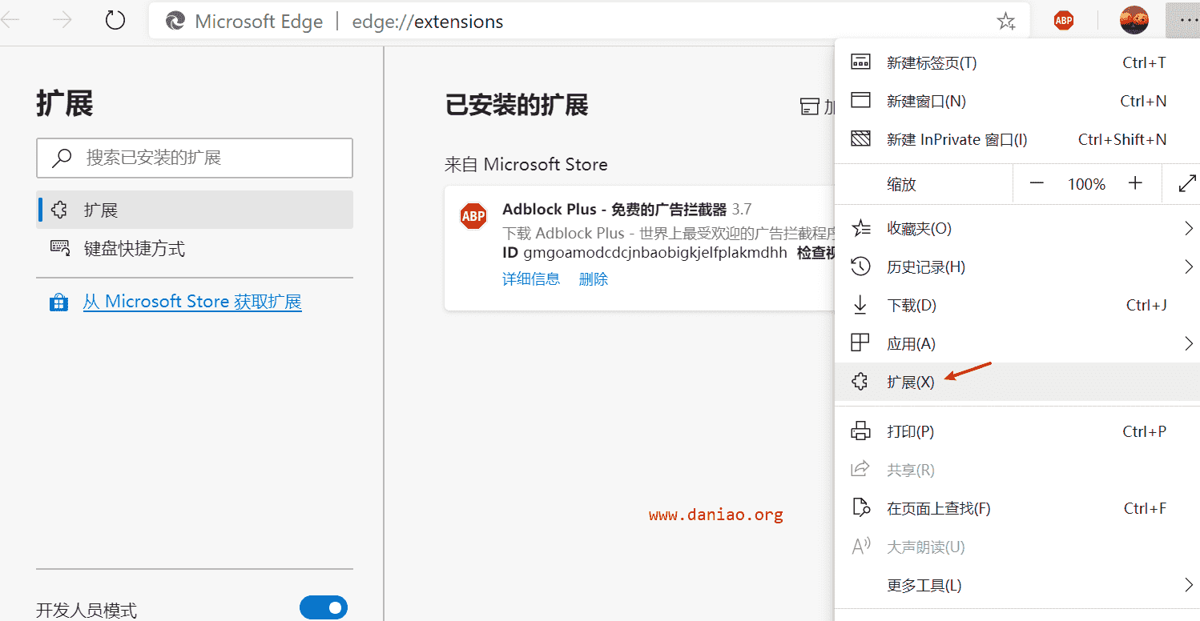Open the user profile avatar

[x=1134, y=20]
